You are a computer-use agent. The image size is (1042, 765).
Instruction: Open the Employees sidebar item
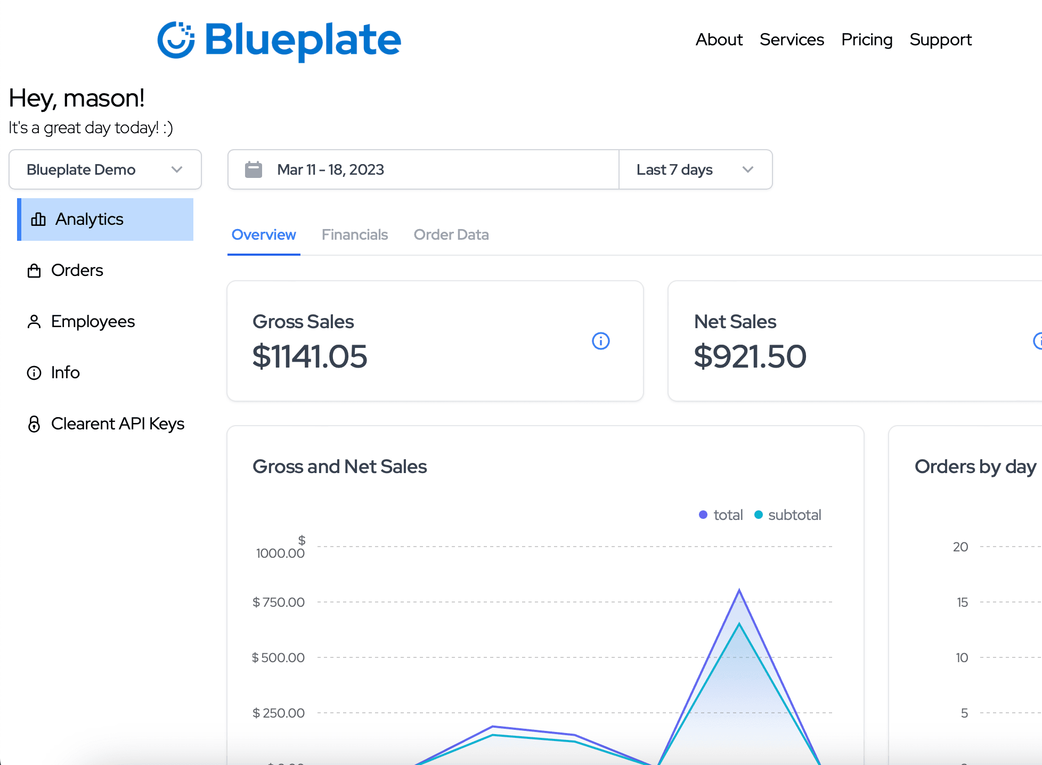tap(105, 322)
